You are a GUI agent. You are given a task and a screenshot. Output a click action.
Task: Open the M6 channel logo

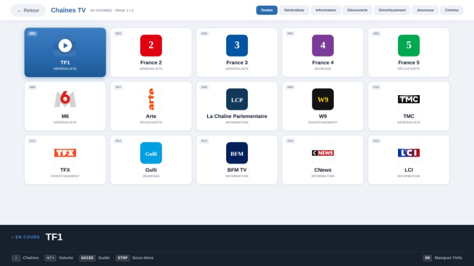[65, 99]
